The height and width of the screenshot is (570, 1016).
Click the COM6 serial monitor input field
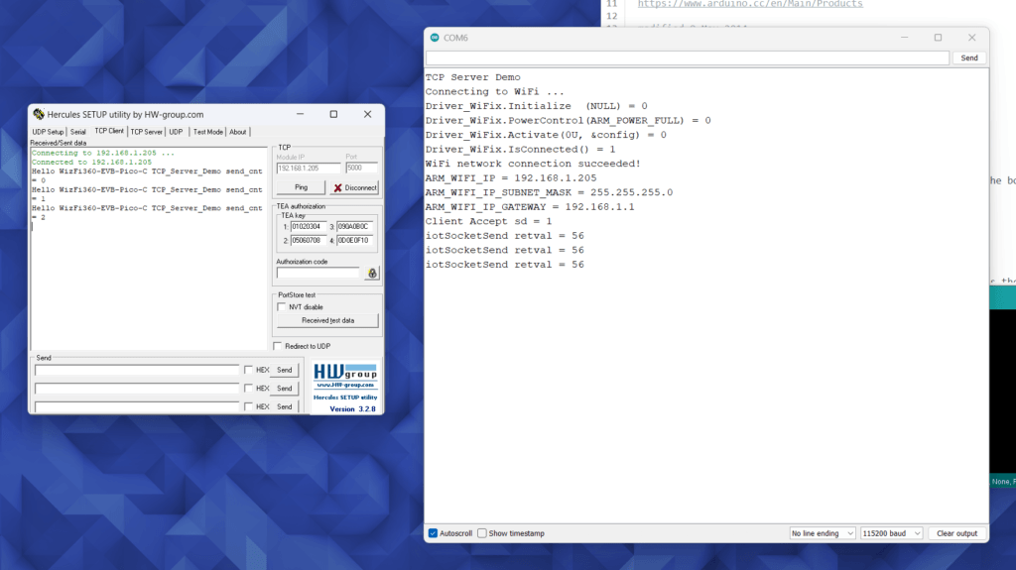(688, 57)
